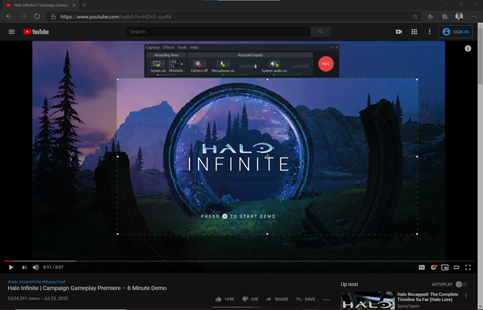Expand the Microphone options dropdown arrow

point(230,65)
